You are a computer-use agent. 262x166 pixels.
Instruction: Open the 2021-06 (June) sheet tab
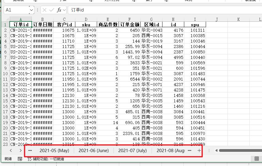point(93,150)
